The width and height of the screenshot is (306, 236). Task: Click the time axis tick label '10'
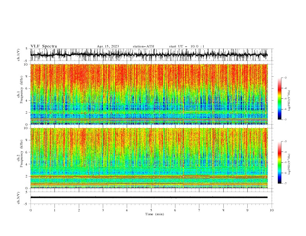(272, 210)
